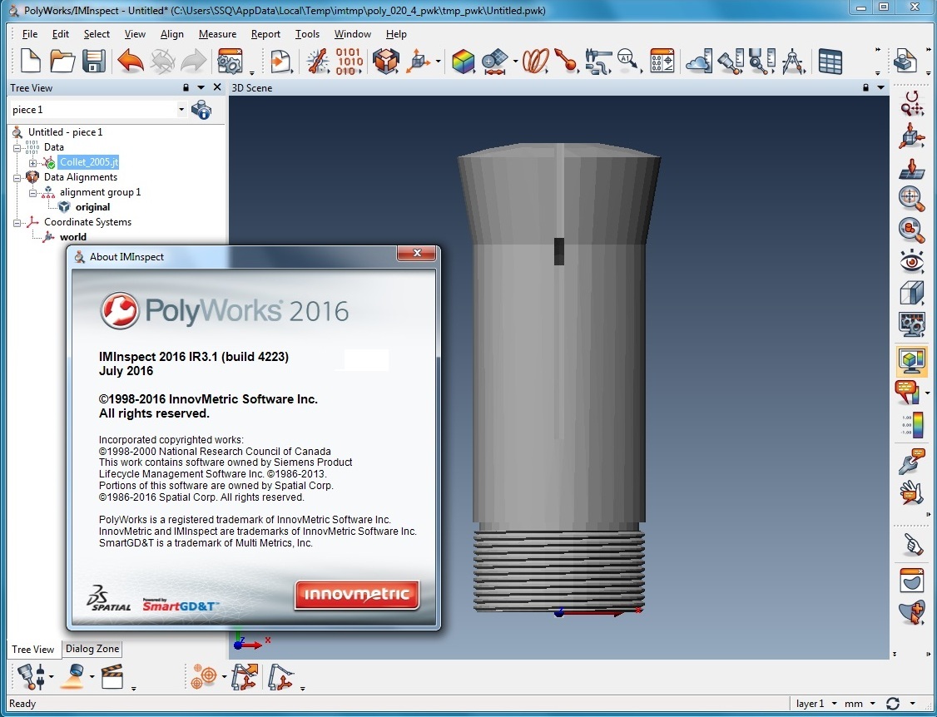Open the 3D Scene panel menu arrow
Viewport: 937px width, 717px height.
[880, 87]
